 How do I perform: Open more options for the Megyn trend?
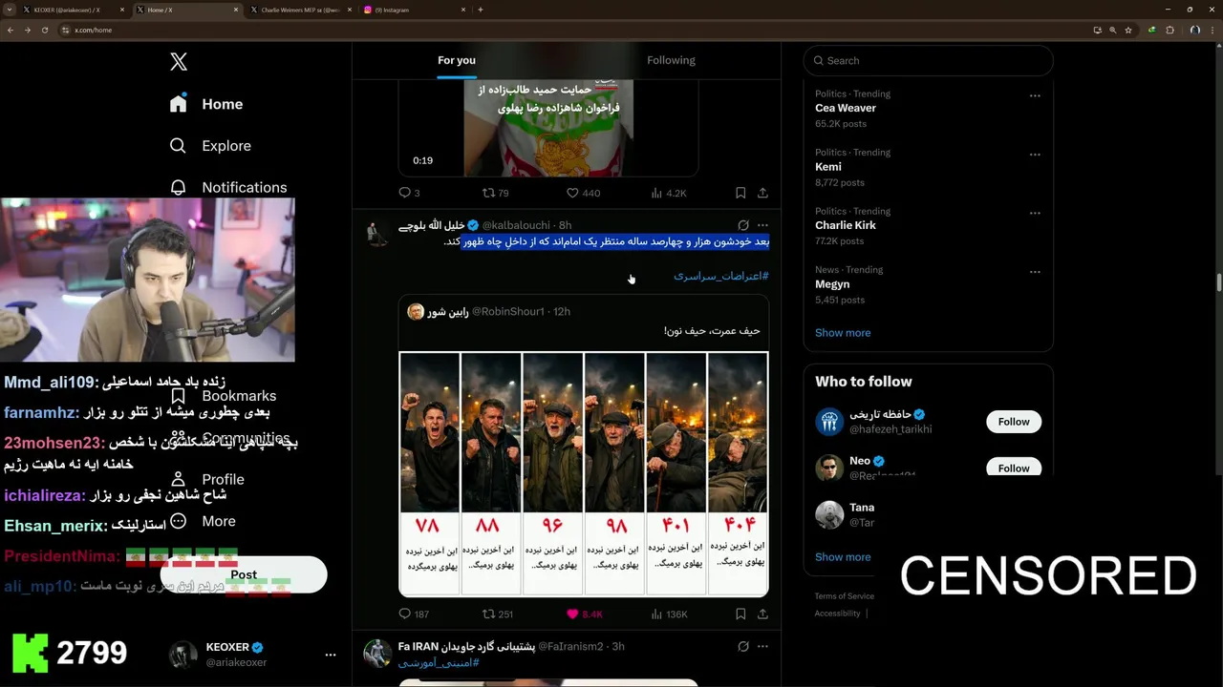tap(1035, 272)
